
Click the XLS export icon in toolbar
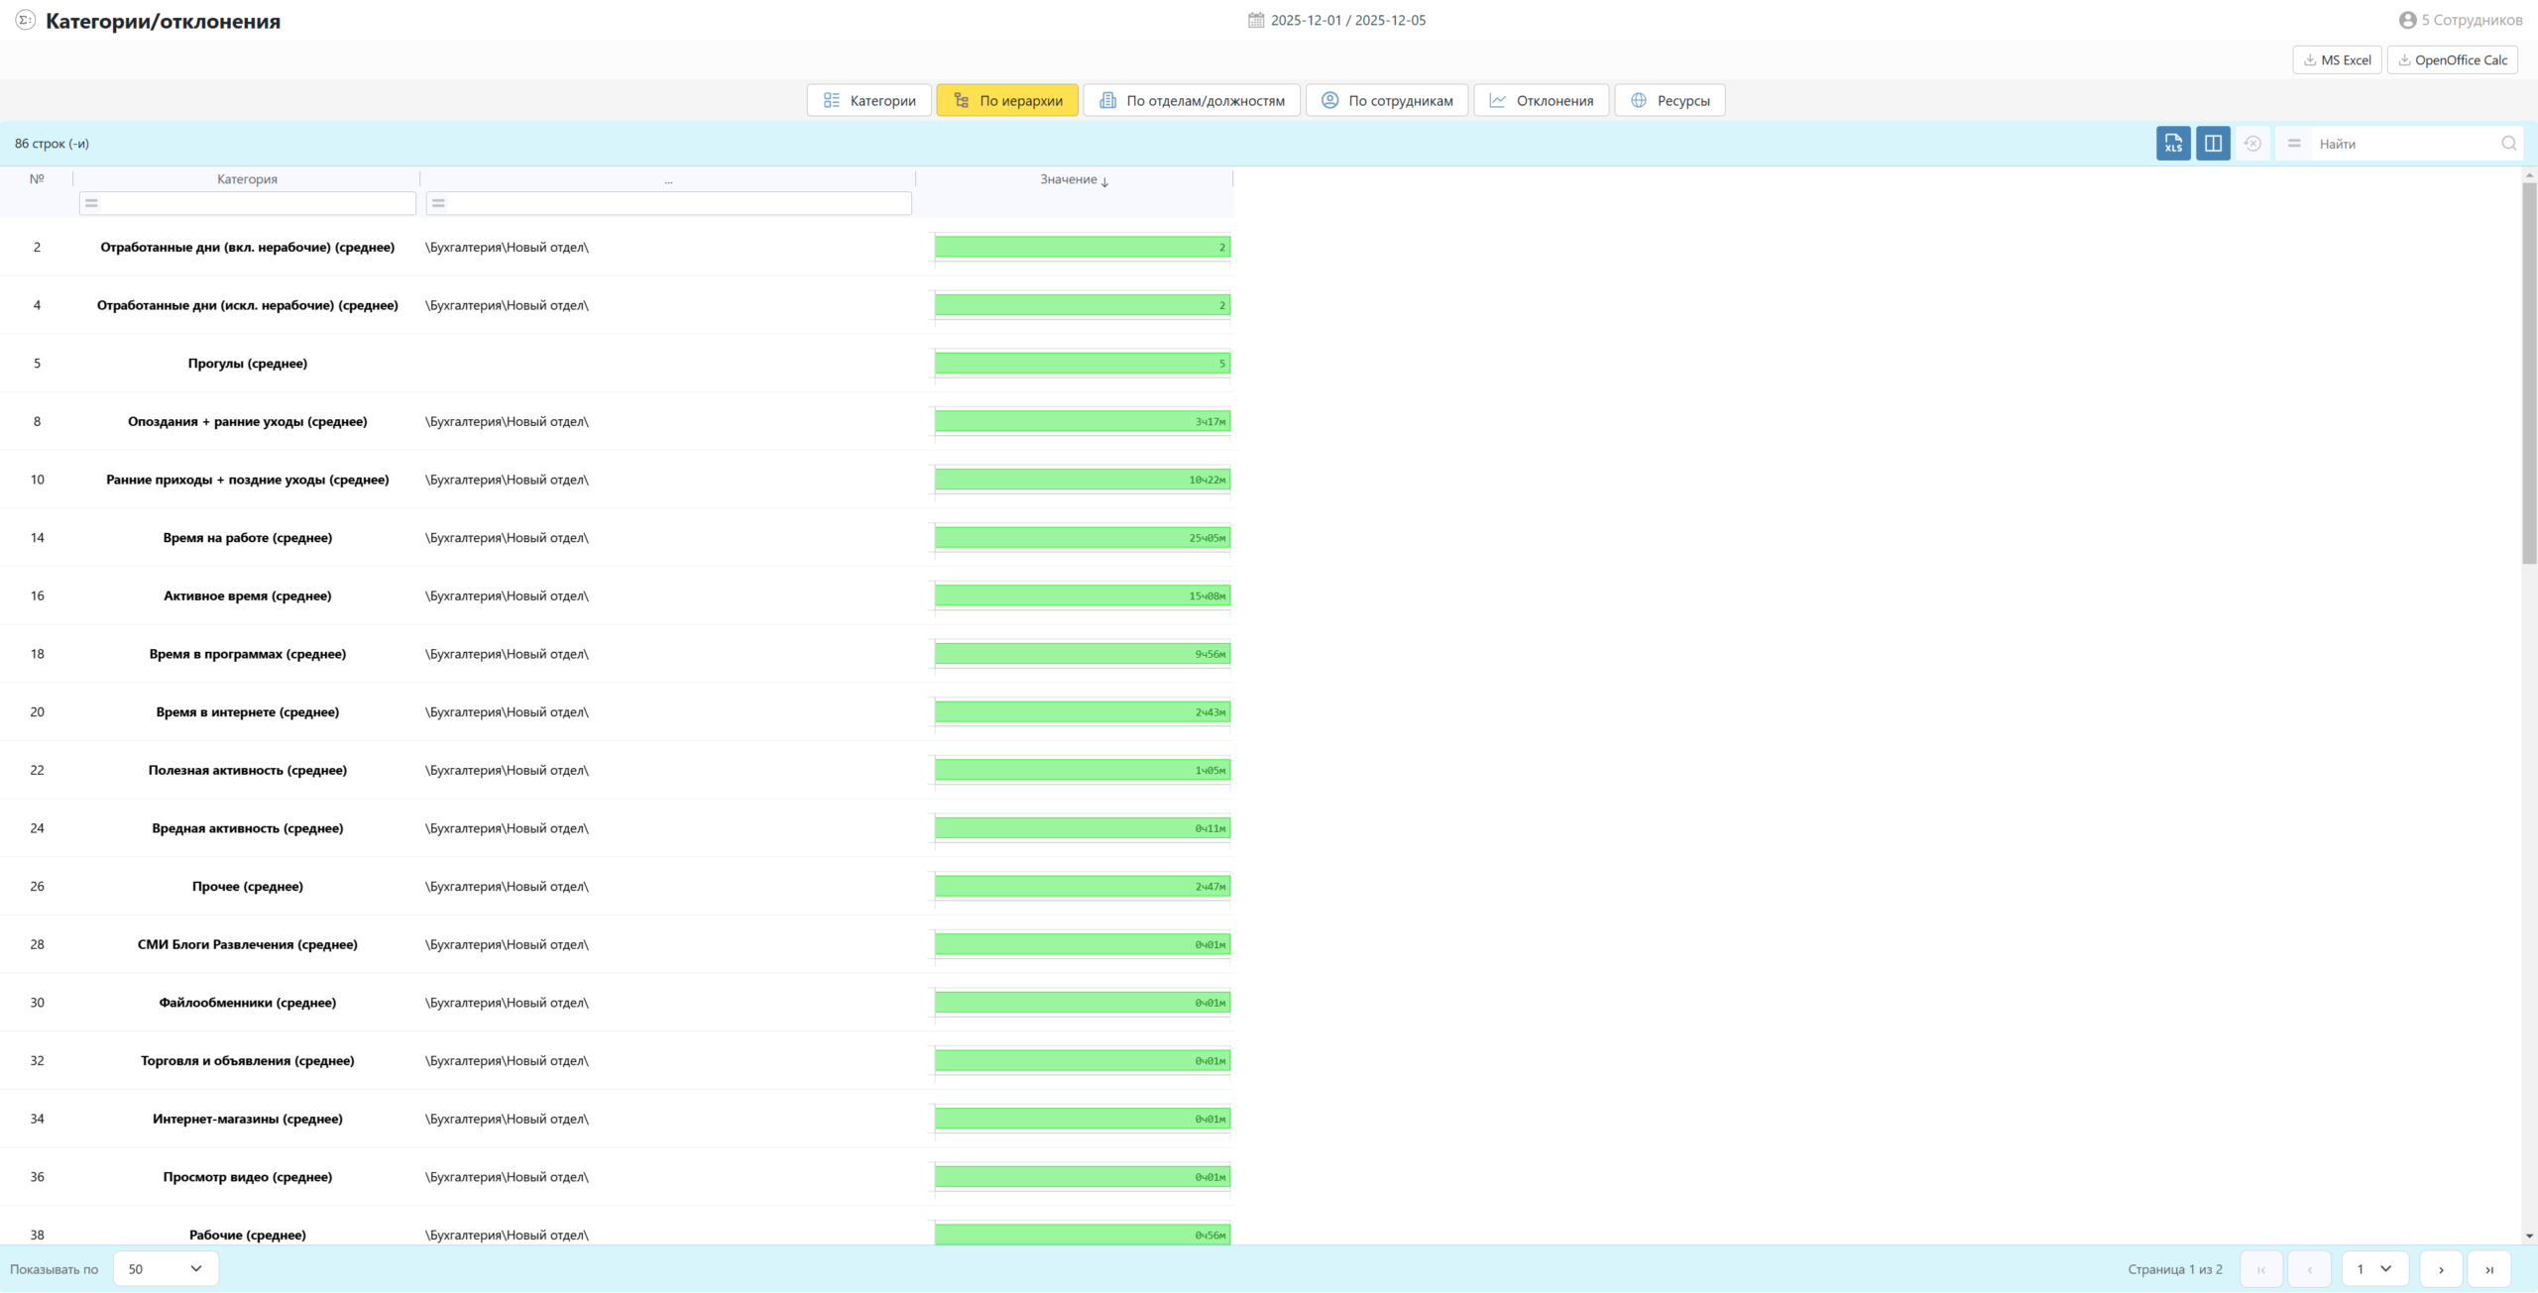click(2172, 144)
